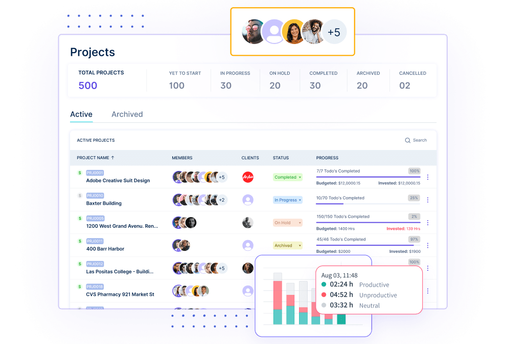The width and height of the screenshot is (506, 344).
Task: Click progress bar for Baxter Building
Action: point(368,204)
